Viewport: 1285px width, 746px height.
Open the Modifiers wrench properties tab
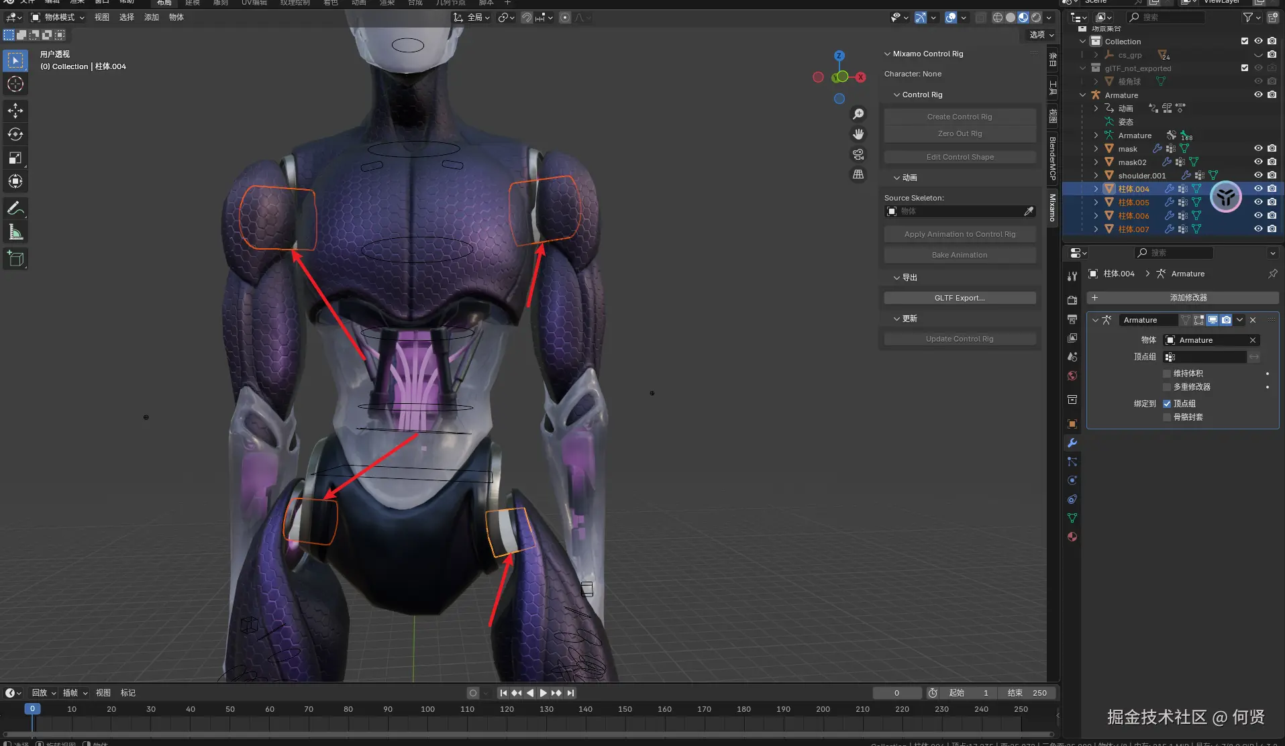(x=1072, y=443)
